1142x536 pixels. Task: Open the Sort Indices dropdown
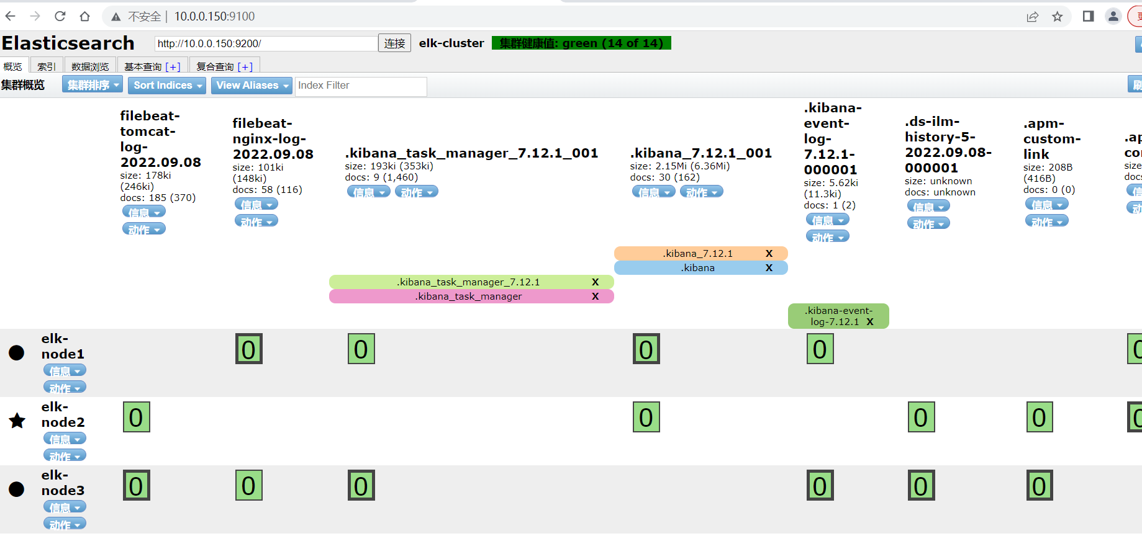tap(168, 86)
